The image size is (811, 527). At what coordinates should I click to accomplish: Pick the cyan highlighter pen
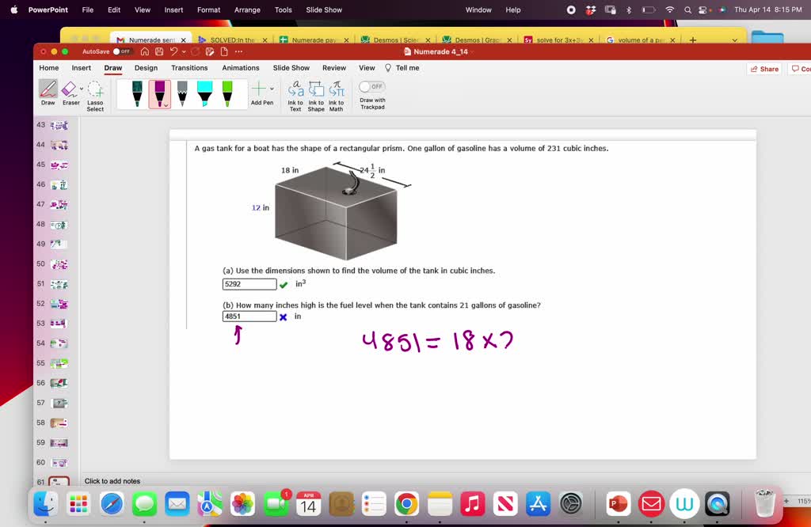204,93
